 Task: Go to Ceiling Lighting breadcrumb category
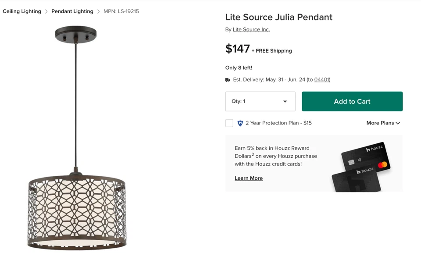point(22,11)
